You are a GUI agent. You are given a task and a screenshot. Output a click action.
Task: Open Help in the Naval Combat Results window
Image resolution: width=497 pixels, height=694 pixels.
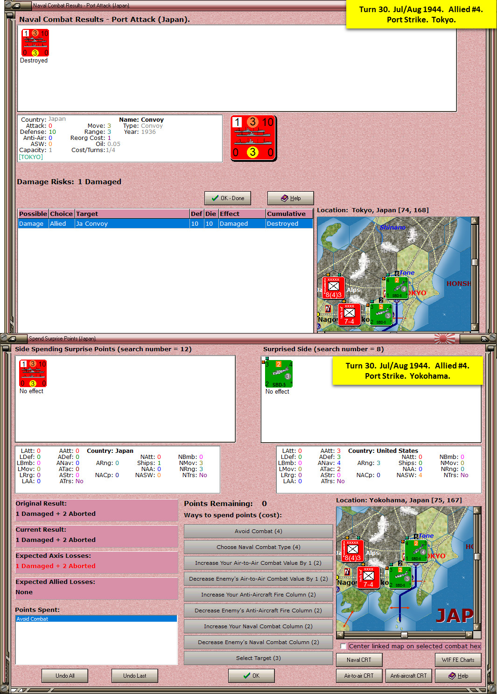(x=291, y=198)
